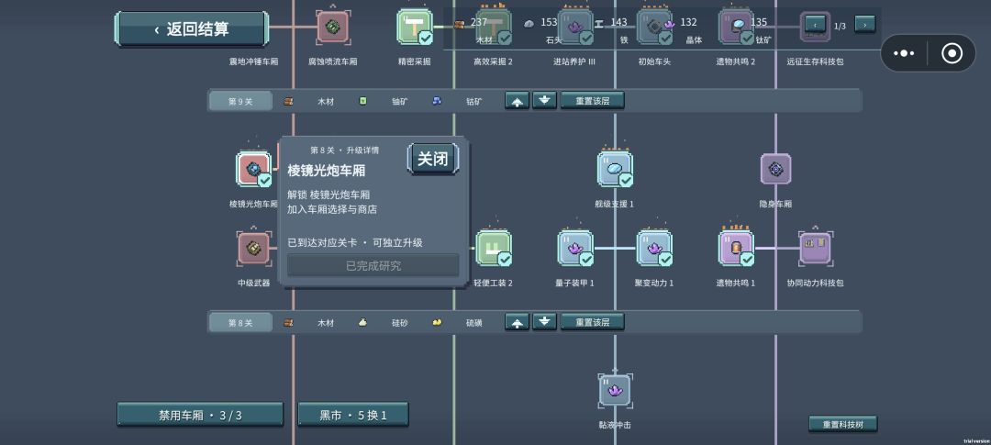Click popup title 棱镜光炮车厢
This screenshot has width=991, height=445.
tap(326, 171)
